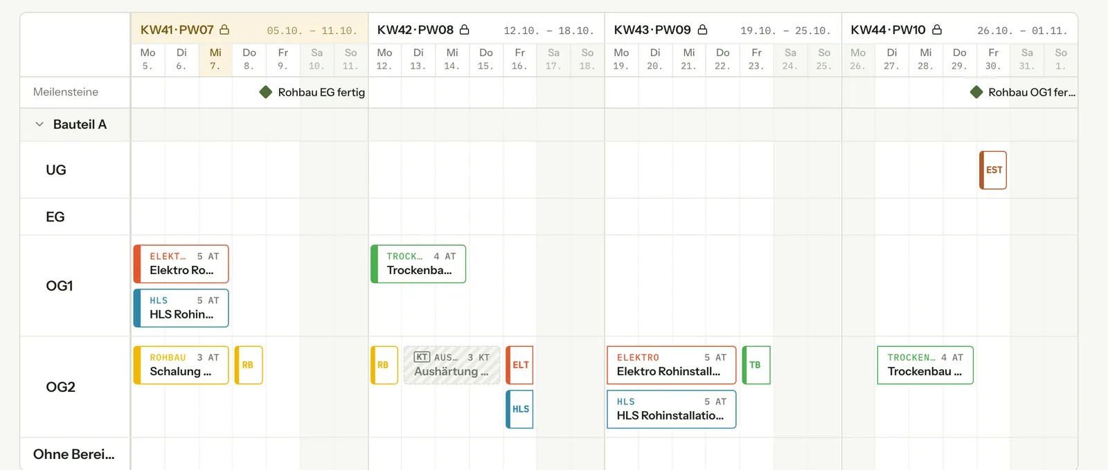Image resolution: width=1108 pixels, height=470 pixels.
Task: Click the lock icon beside KW42·PW08
Action: (465, 30)
